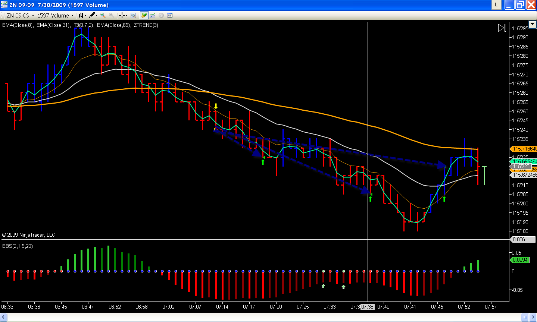Toggle the highlighted chart trader icon
The height and width of the screenshot is (322, 537).
pyautogui.click(x=144, y=15)
